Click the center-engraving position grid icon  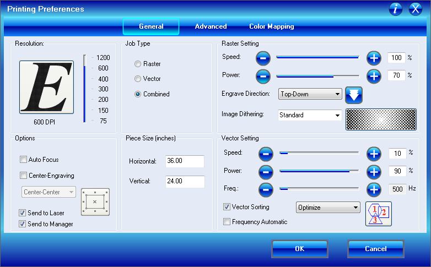pos(95,202)
